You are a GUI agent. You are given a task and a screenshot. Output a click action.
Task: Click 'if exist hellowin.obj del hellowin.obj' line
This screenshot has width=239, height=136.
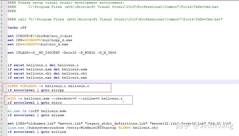click(47, 73)
